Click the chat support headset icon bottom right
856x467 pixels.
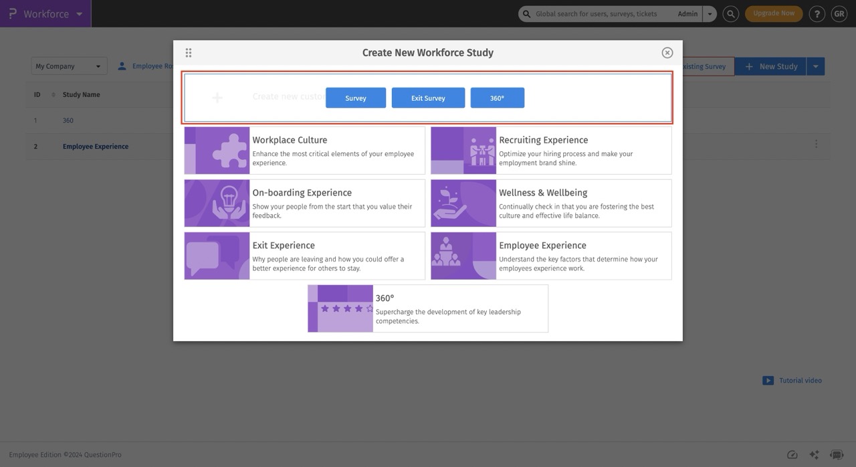point(836,454)
